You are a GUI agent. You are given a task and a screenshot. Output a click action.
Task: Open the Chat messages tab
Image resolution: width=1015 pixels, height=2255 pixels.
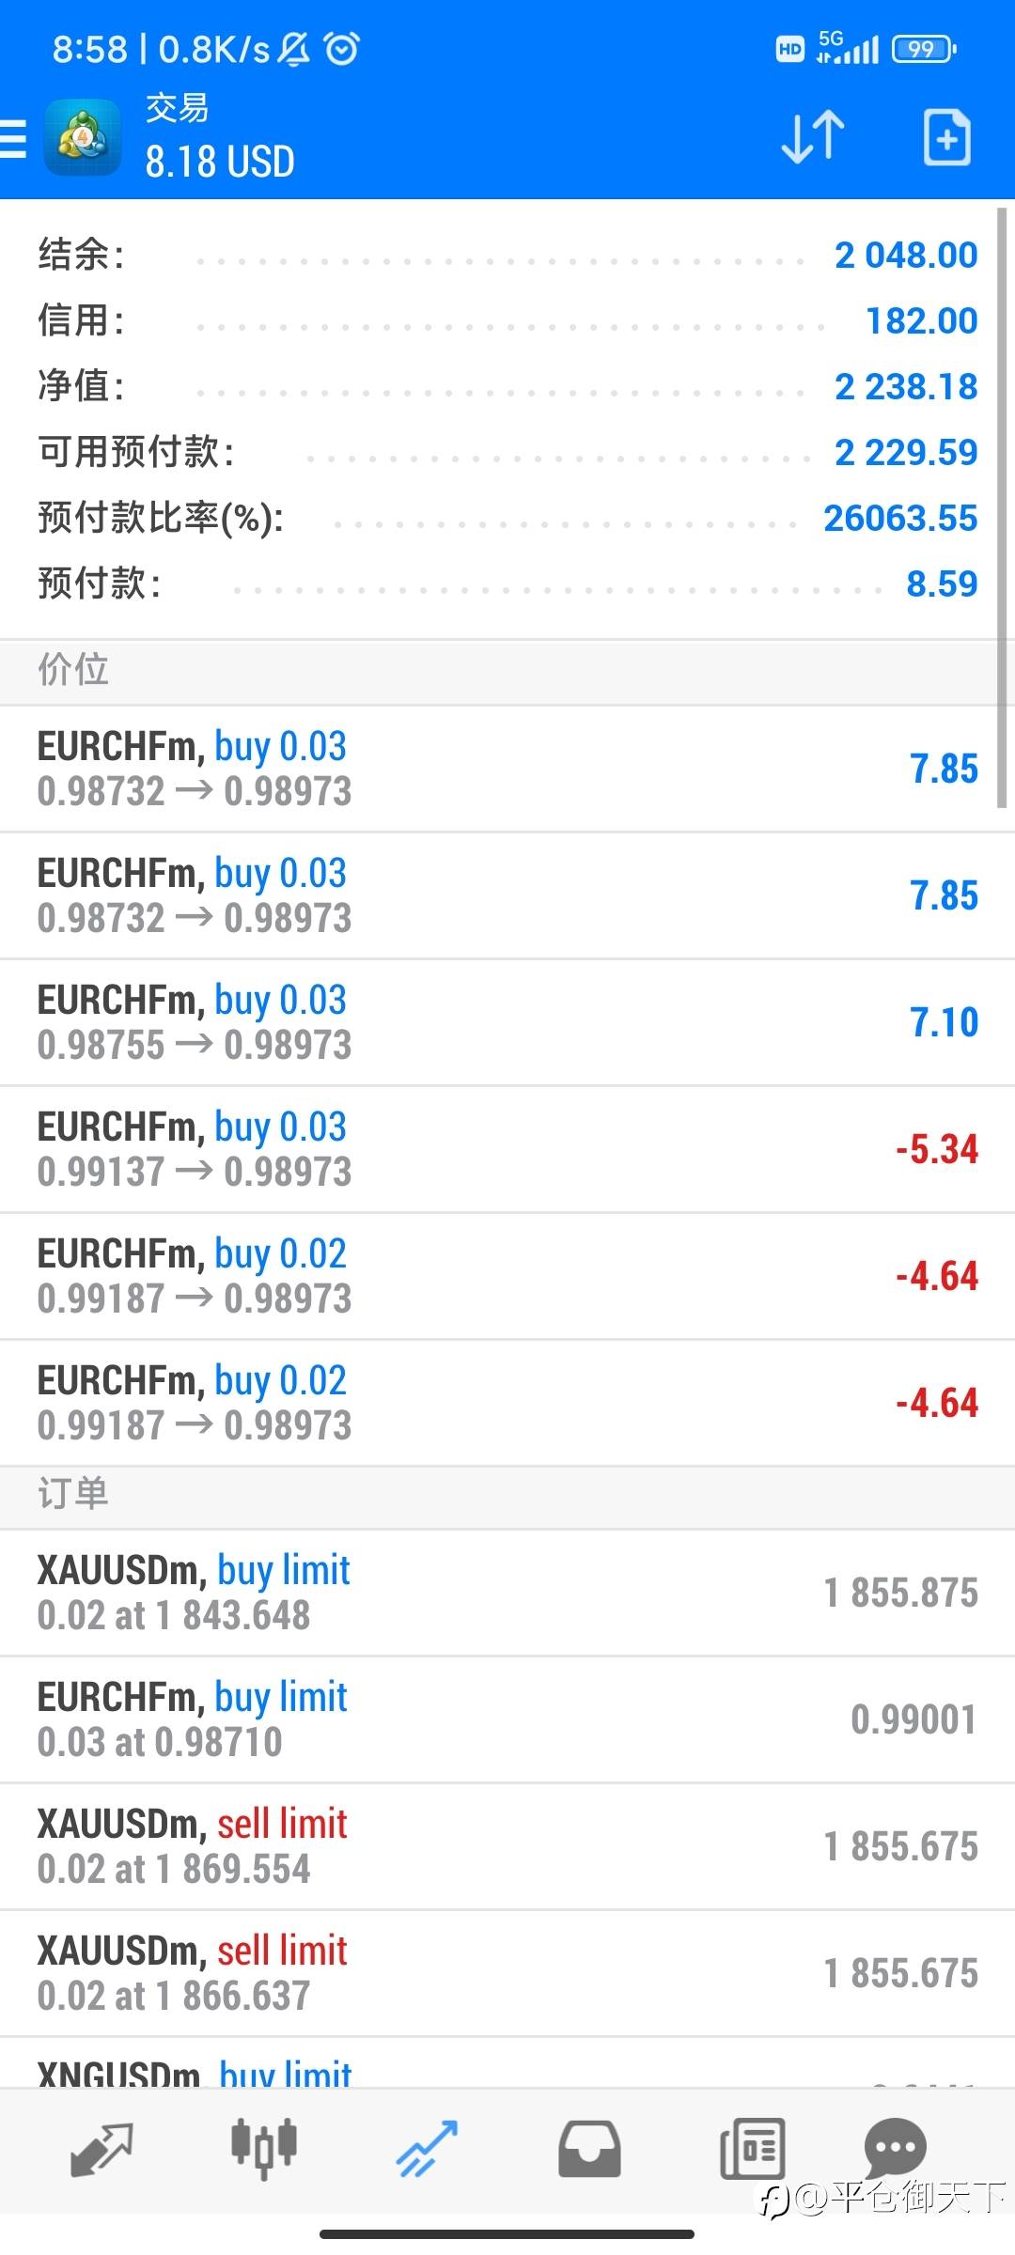click(895, 2148)
